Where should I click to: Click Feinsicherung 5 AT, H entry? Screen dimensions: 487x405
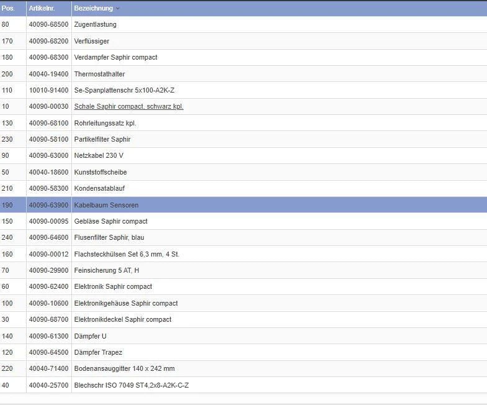click(x=107, y=270)
